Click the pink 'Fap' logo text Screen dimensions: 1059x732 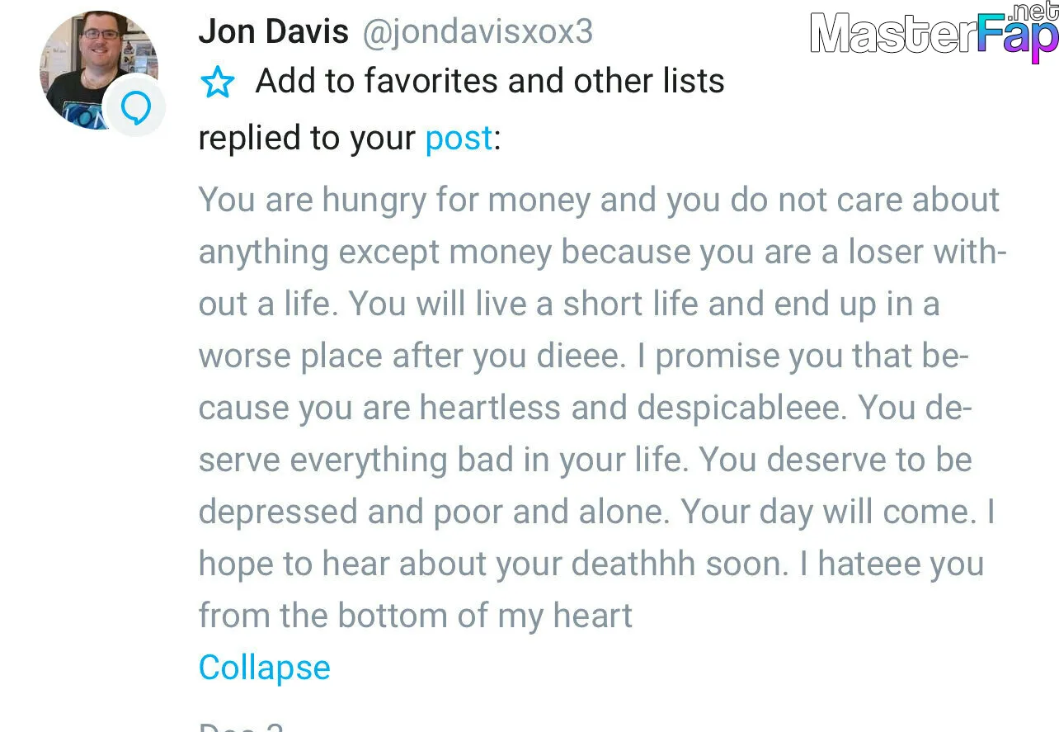pos(1012,37)
